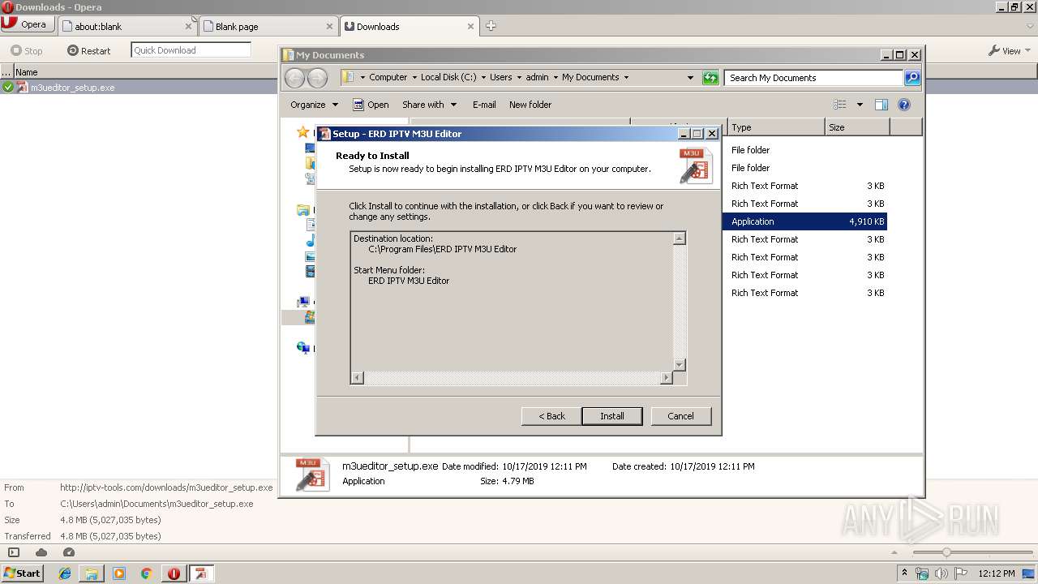
Task: Open the view options dropdown arrow
Action: click(x=860, y=105)
